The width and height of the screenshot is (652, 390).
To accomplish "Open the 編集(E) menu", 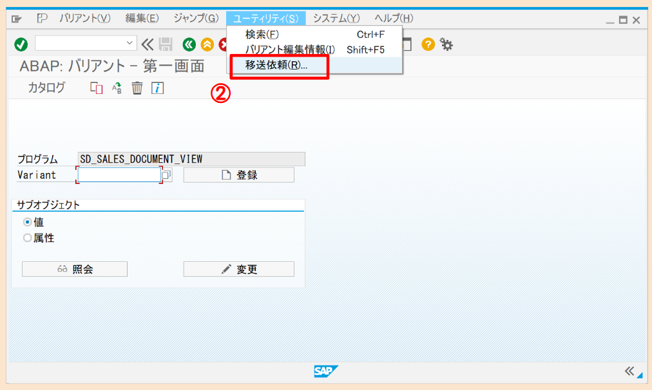I will click(142, 18).
